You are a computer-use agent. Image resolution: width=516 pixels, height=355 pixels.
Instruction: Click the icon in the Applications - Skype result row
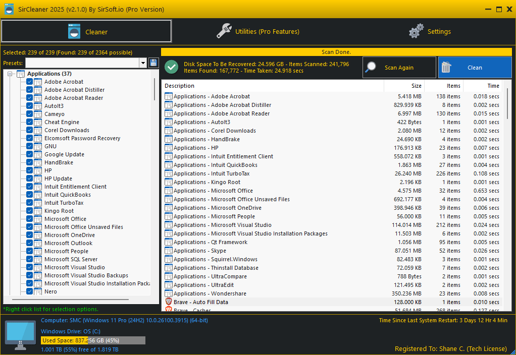169,251
